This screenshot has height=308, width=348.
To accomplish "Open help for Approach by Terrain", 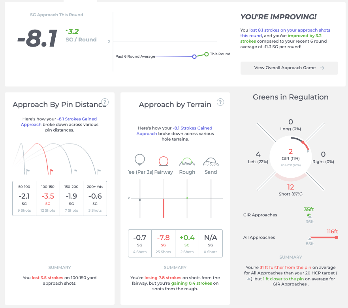I will [220, 102].
